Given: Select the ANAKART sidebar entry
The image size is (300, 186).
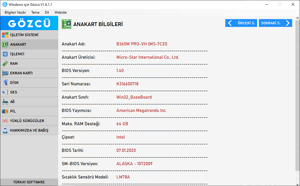Looking at the screenshot, I should pos(29,45).
